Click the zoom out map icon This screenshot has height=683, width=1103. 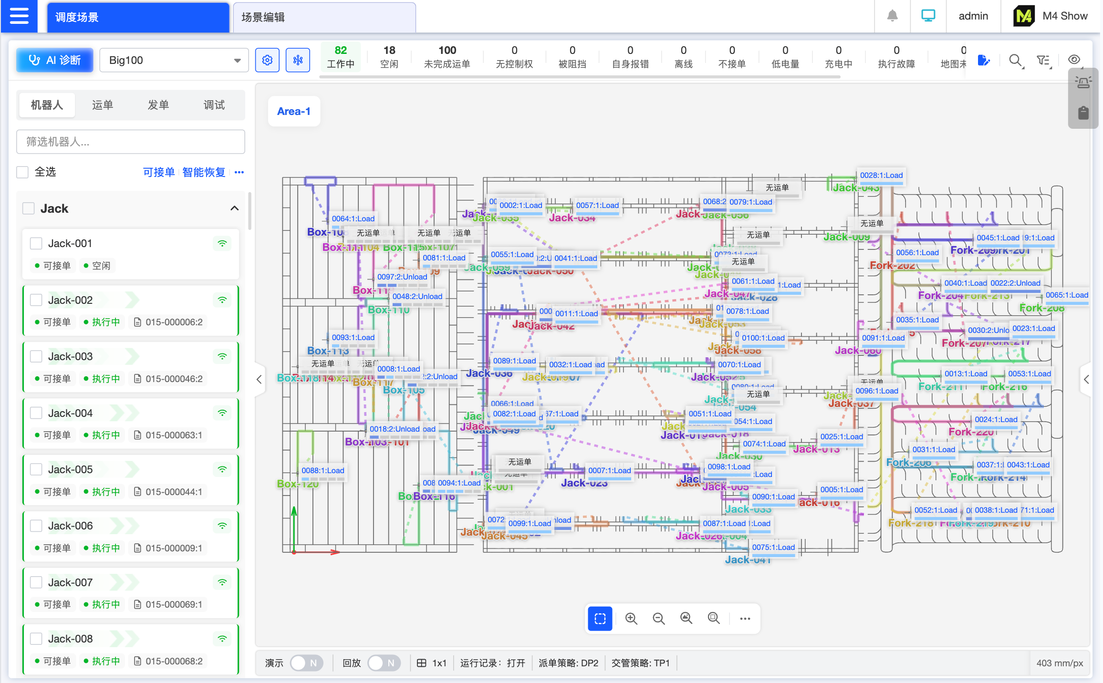(x=658, y=619)
